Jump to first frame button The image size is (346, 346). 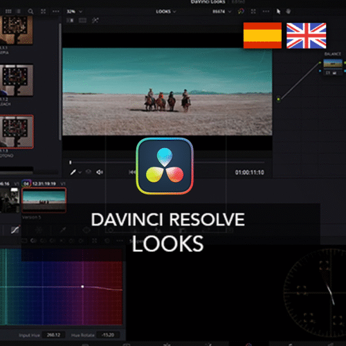point(132,172)
